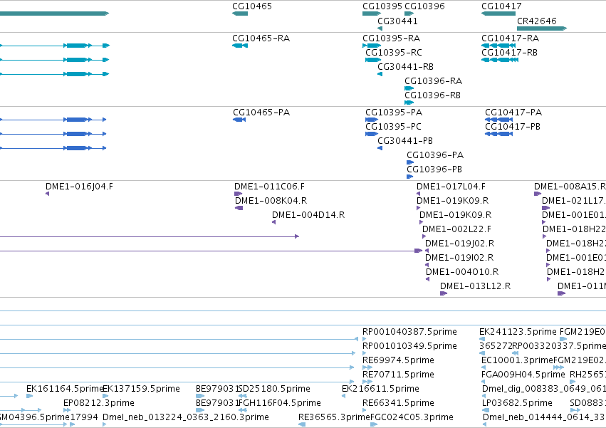Click the CG10395-PA protein label
The width and height of the screenshot is (606, 428).
pyautogui.click(x=394, y=112)
